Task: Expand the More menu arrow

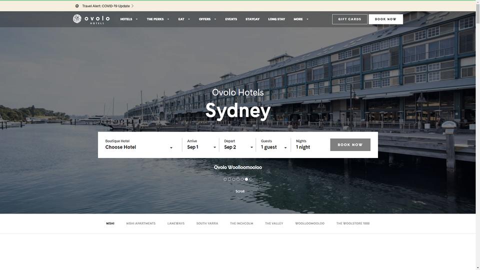Action: pyautogui.click(x=307, y=19)
